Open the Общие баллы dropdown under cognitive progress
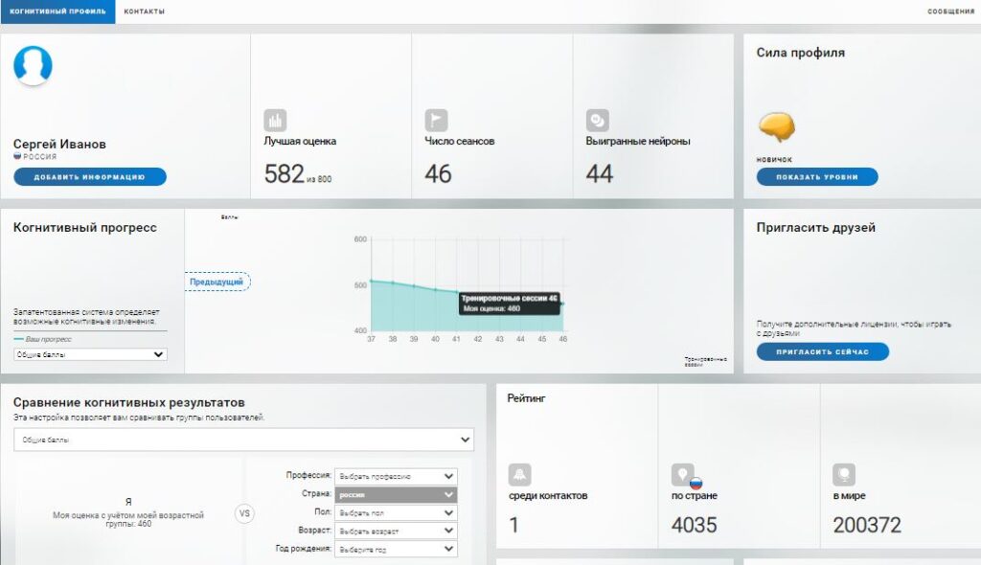Image resolution: width=981 pixels, height=565 pixels. pyautogui.click(x=90, y=354)
